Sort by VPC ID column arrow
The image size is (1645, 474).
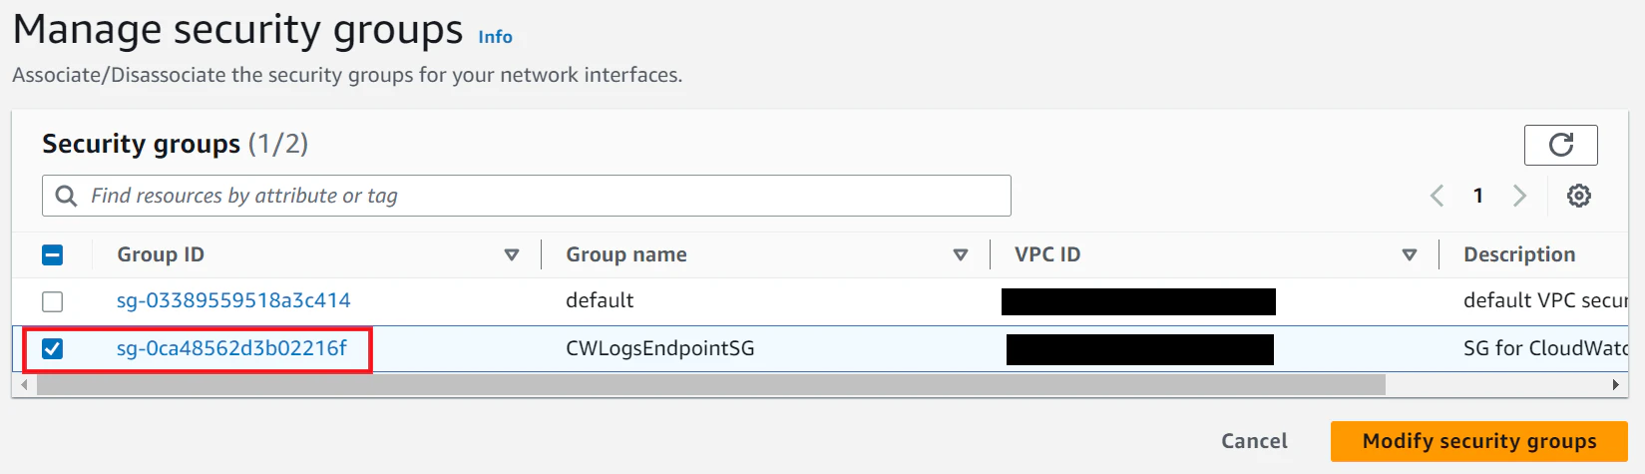[1410, 254]
